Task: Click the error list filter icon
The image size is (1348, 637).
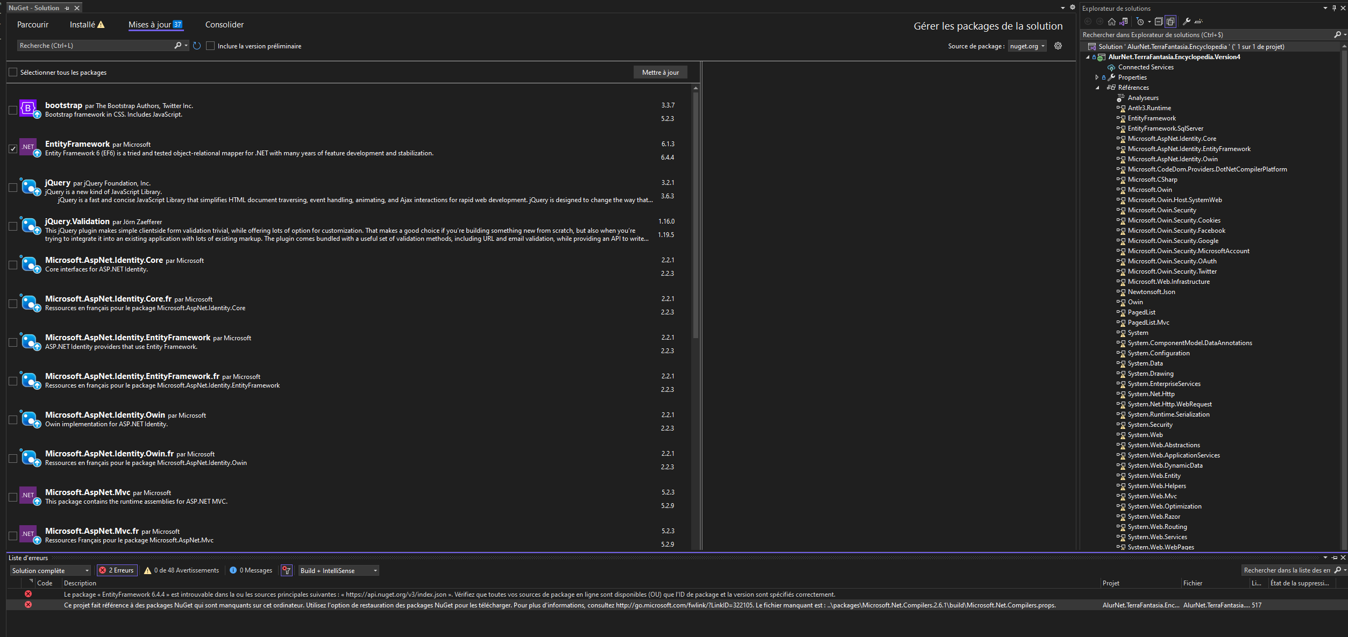Action: [287, 570]
